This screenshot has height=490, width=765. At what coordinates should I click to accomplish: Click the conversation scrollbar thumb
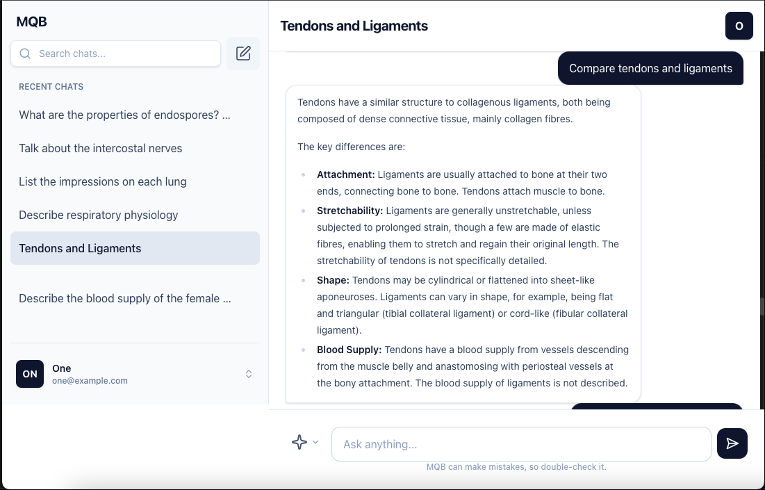[x=762, y=306]
